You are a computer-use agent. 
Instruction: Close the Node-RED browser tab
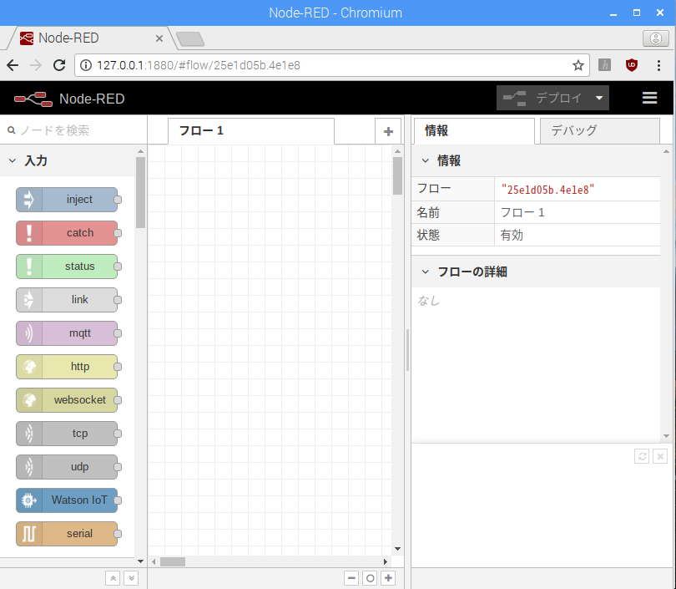pos(159,38)
